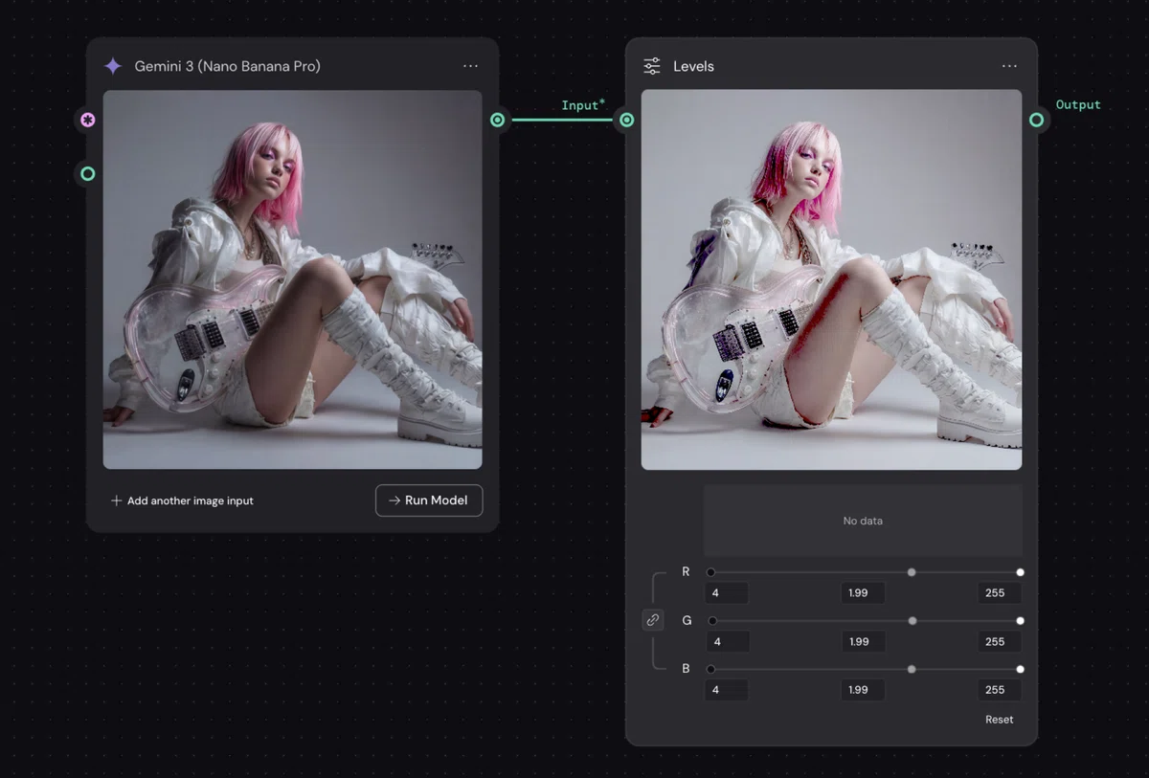Reset the Levels values
1149x778 pixels.
coord(999,720)
